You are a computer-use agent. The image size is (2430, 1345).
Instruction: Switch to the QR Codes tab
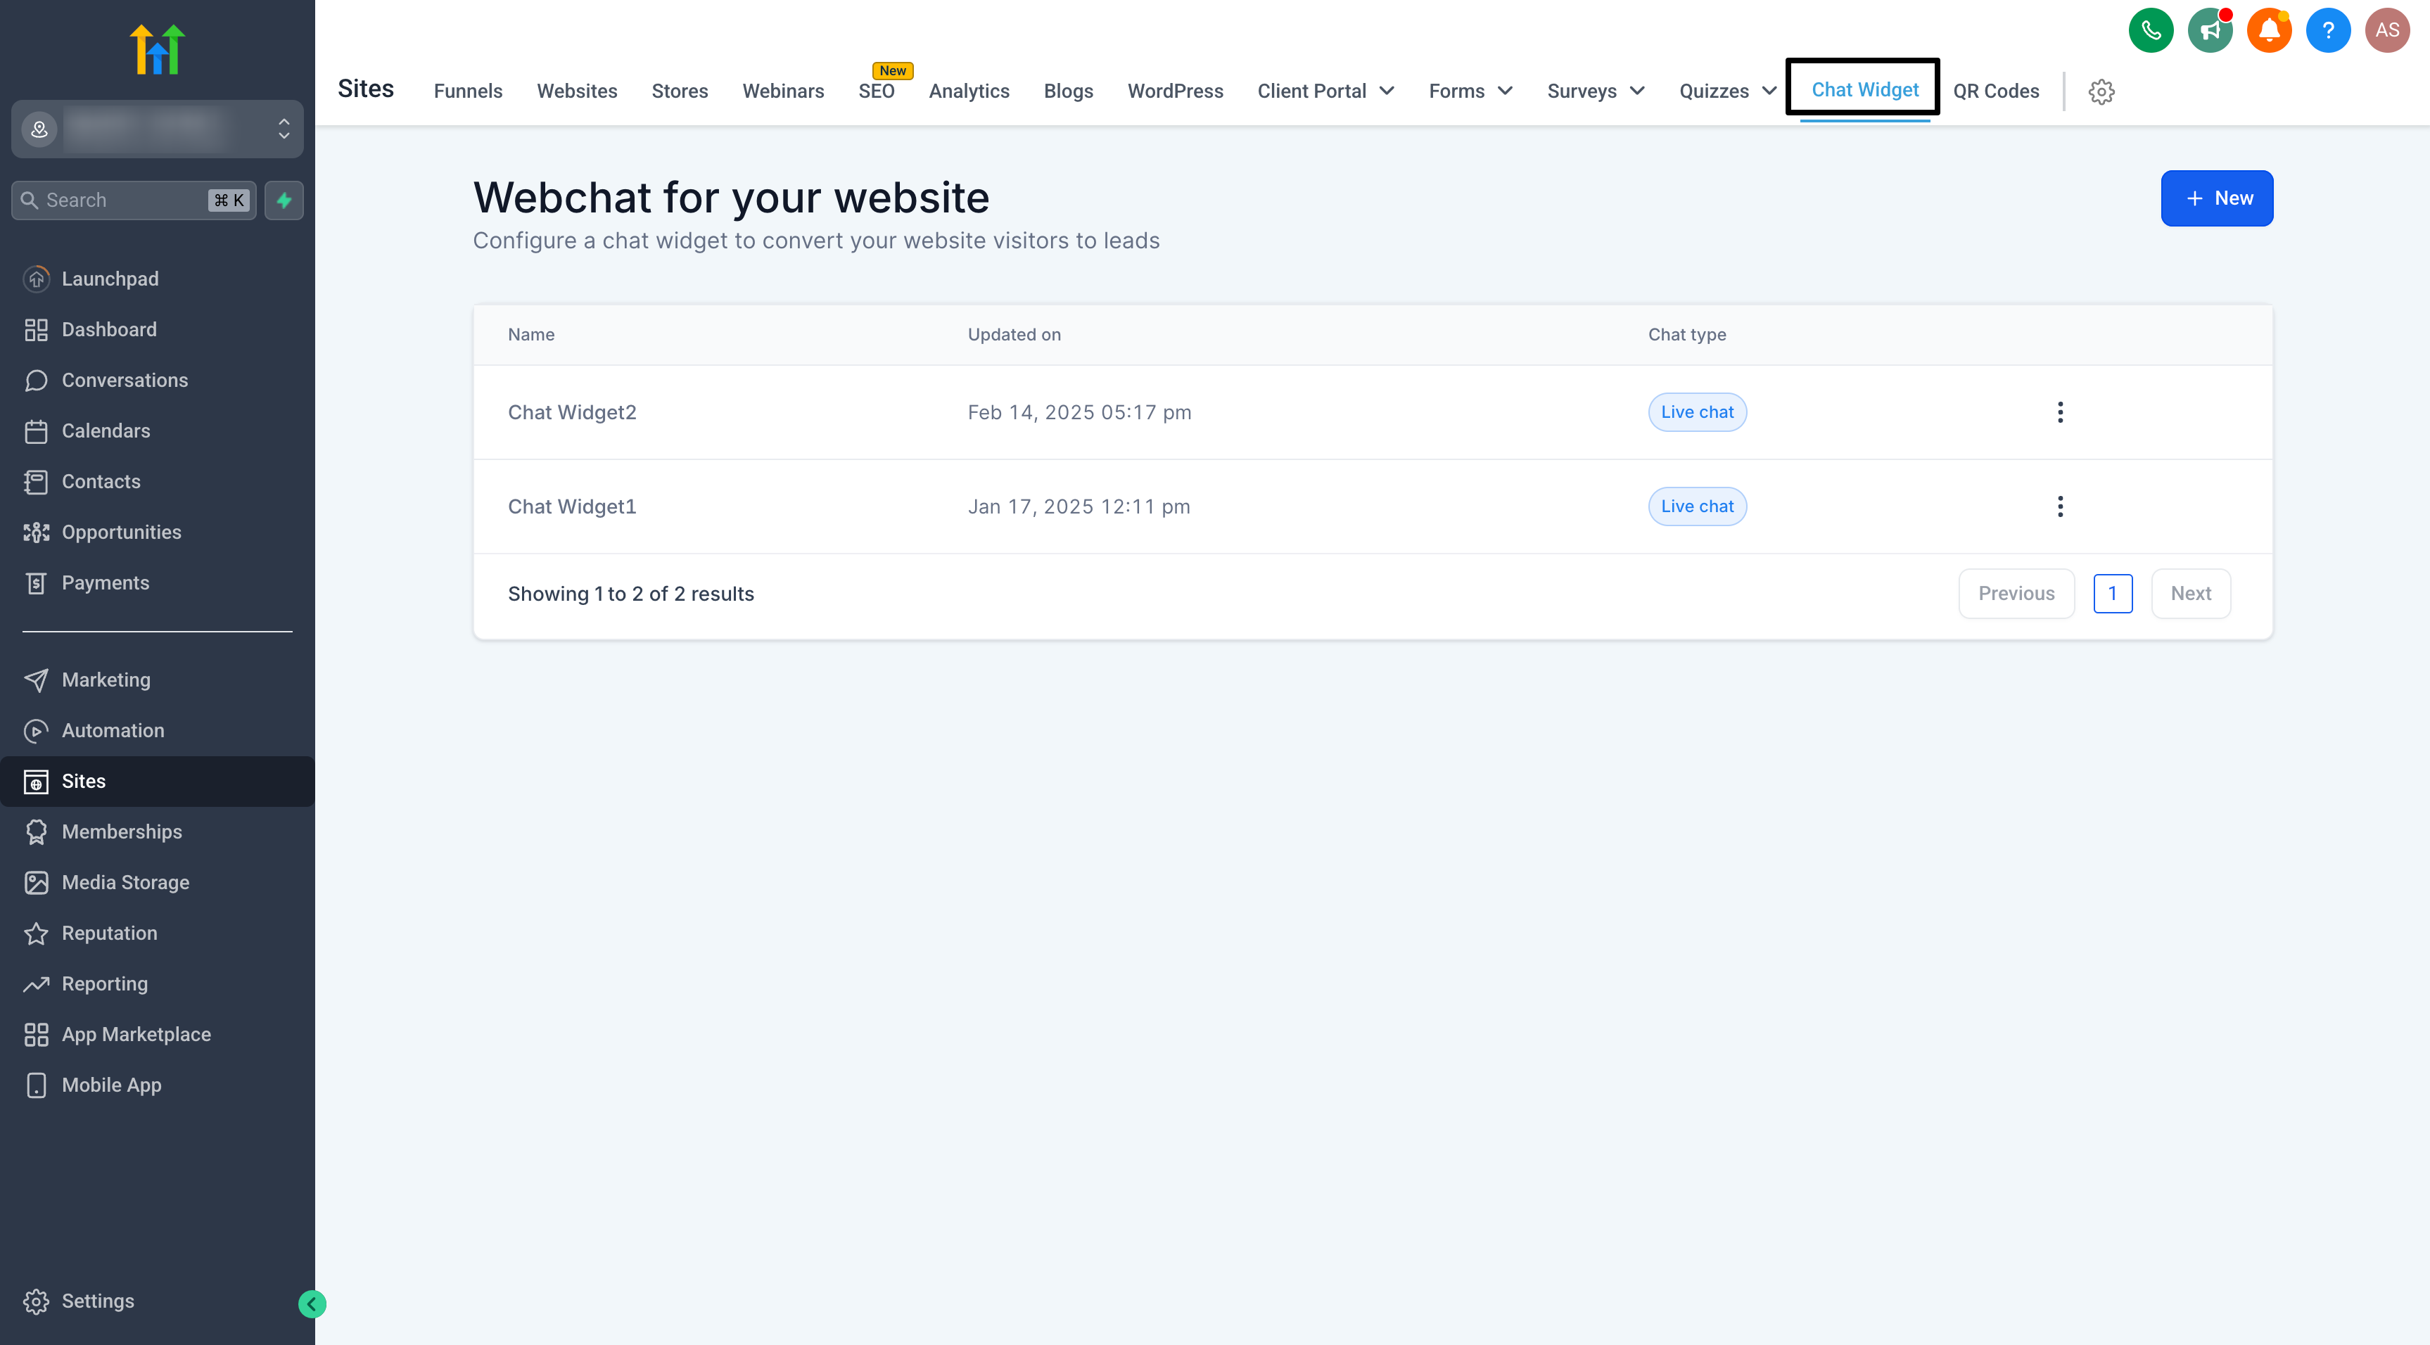coord(1995,91)
